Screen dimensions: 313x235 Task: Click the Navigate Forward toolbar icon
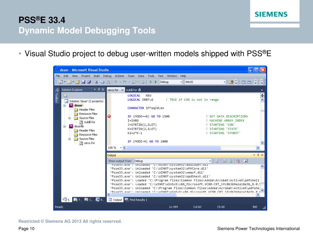coord(142,82)
